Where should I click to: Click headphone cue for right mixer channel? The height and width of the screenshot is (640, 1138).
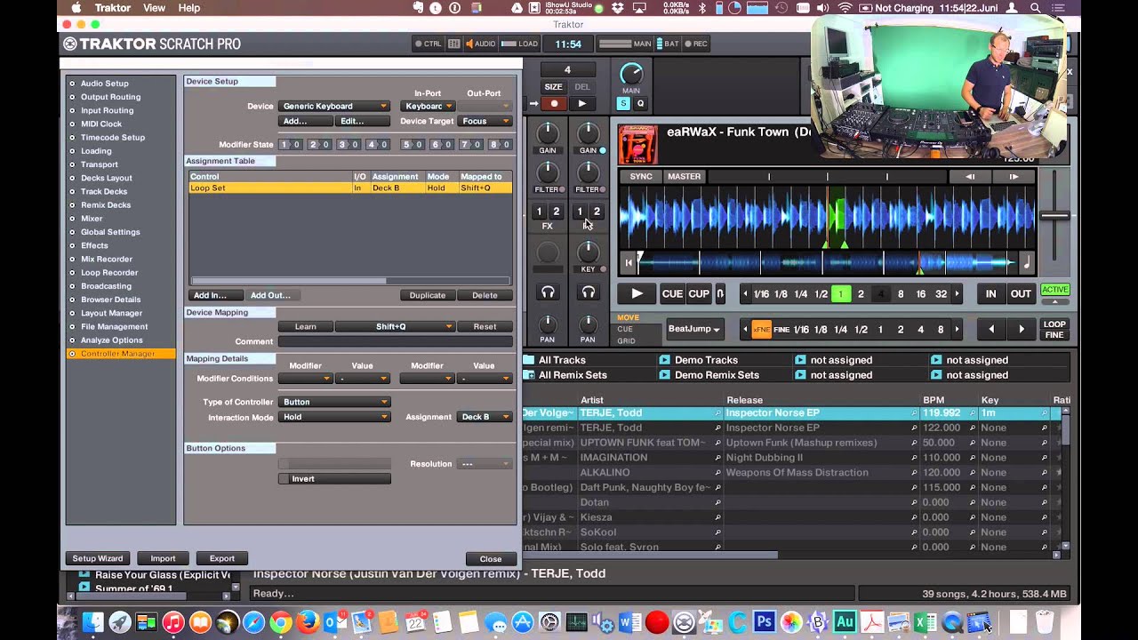click(x=588, y=292)
